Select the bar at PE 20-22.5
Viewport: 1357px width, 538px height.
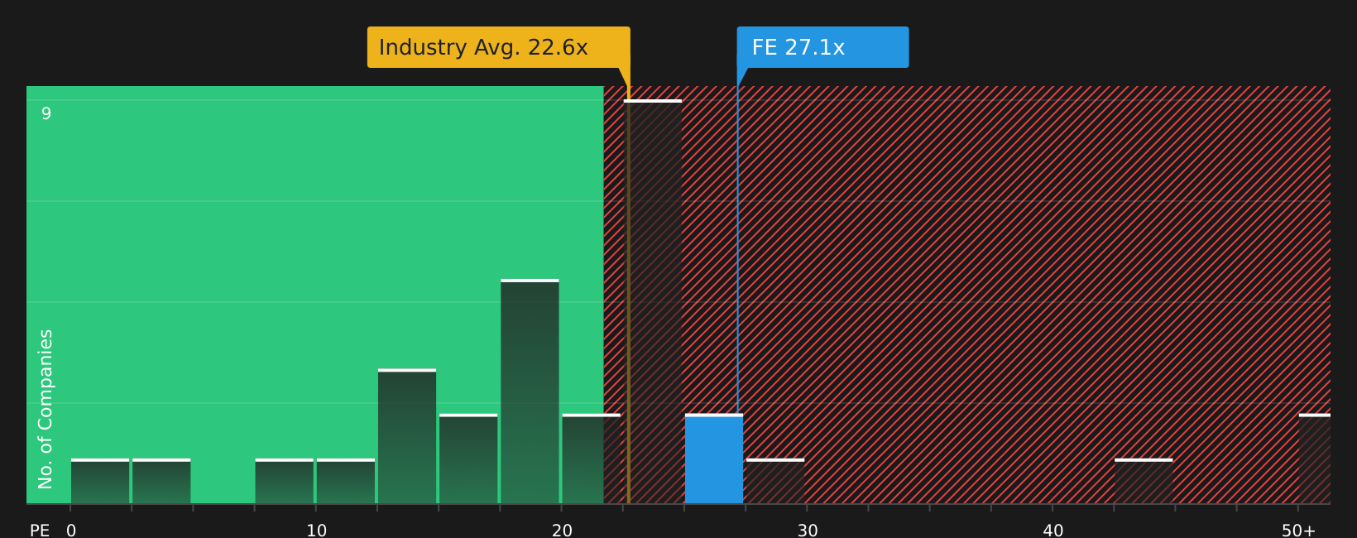[591, 459]
